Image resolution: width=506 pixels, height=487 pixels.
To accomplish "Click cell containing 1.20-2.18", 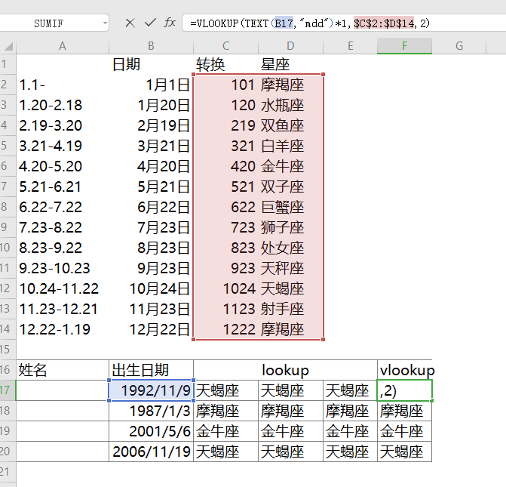I will 63,105.
